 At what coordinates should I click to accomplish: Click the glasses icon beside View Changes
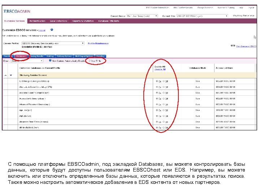pos(233,45)
